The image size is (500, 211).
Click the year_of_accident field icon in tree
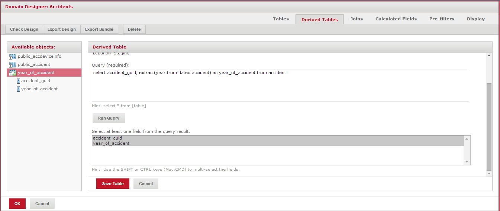[x=19, y=89]
